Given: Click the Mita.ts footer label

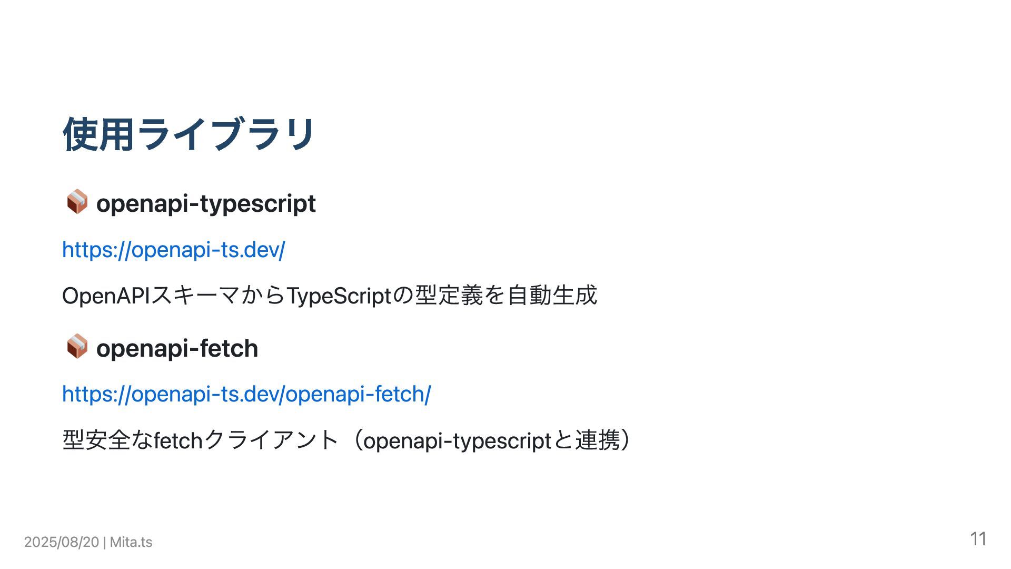Looking at the screenshot, I should tap(131, 542).
